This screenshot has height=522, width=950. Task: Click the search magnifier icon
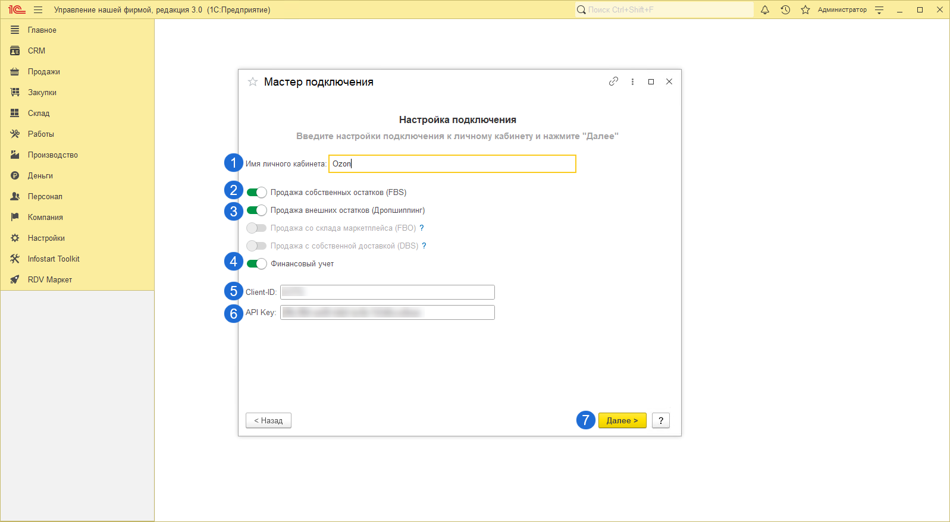click(581, 10)
